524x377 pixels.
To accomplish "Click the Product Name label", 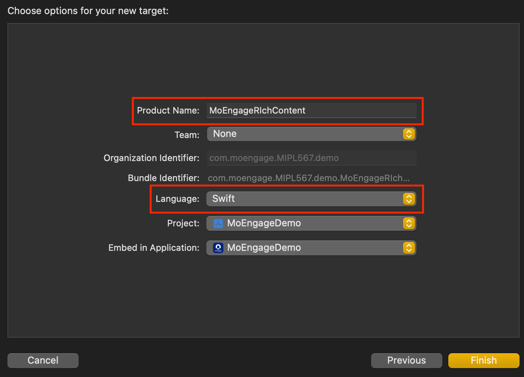I will point(168,111).
